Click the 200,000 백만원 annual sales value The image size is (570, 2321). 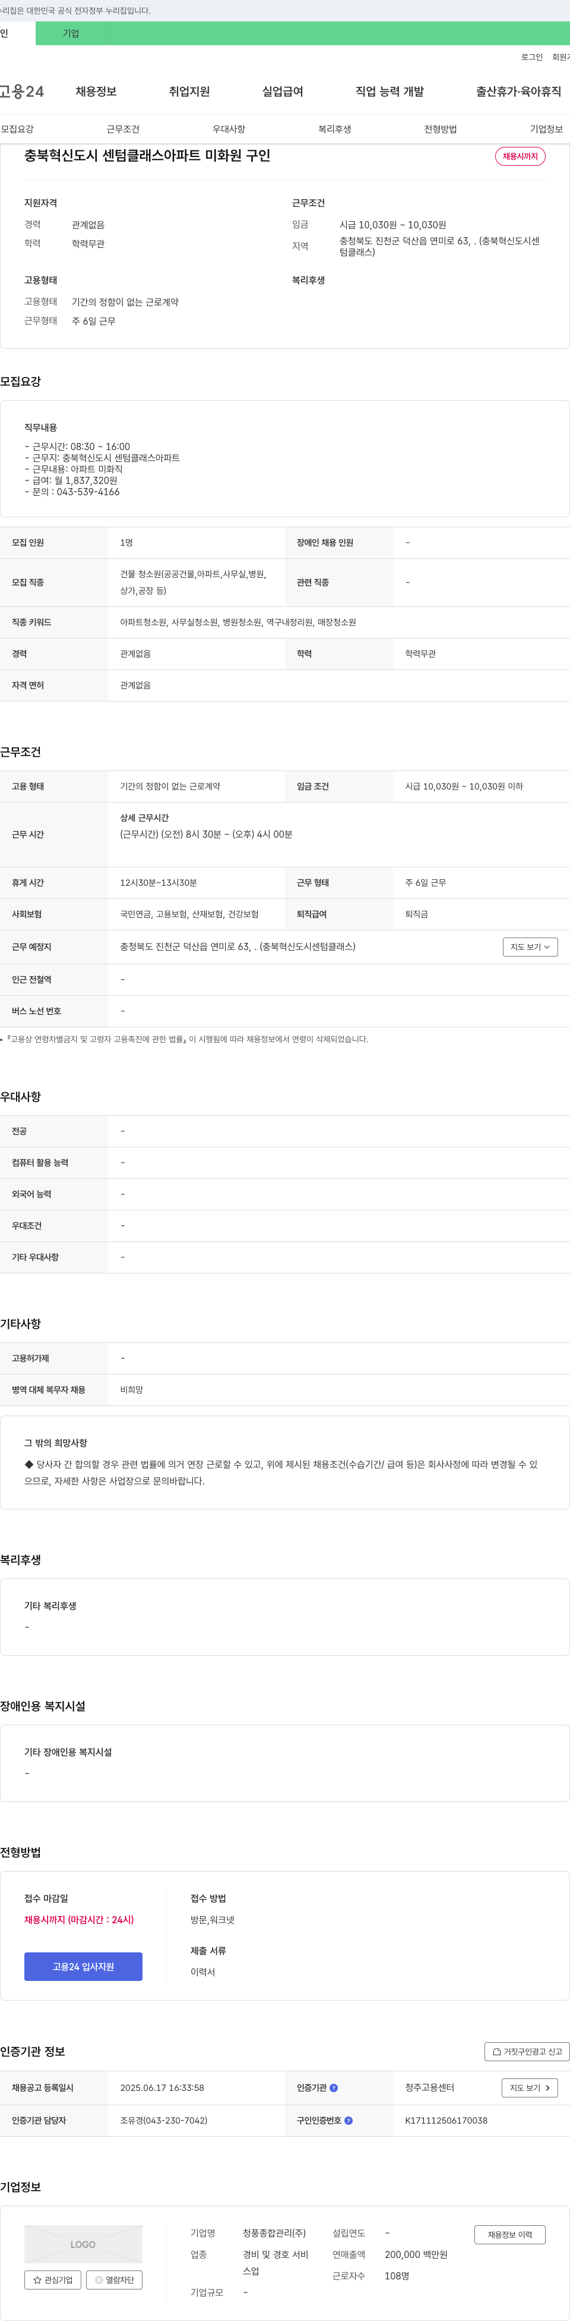416,2254
